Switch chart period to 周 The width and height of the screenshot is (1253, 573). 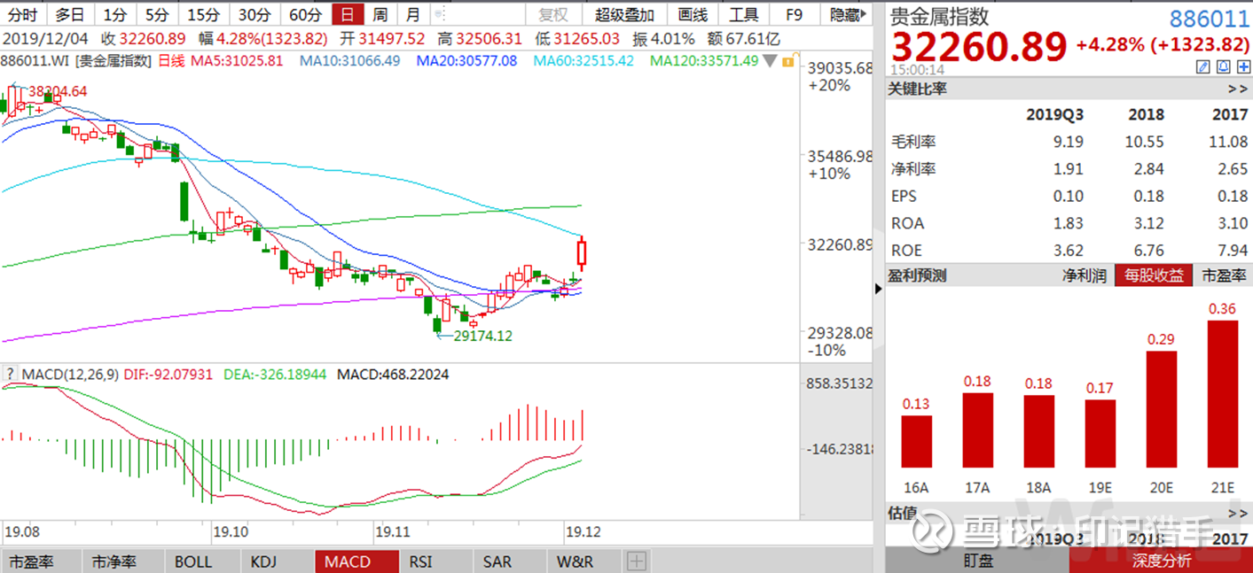(380, 14)
